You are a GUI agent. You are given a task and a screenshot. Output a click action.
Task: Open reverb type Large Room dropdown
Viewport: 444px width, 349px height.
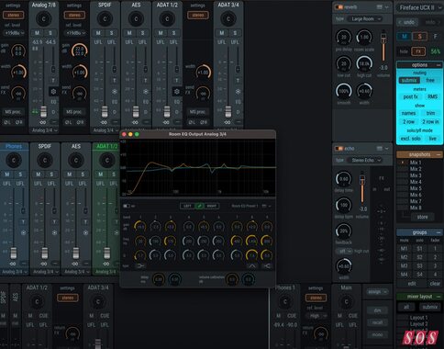(365, 19)
